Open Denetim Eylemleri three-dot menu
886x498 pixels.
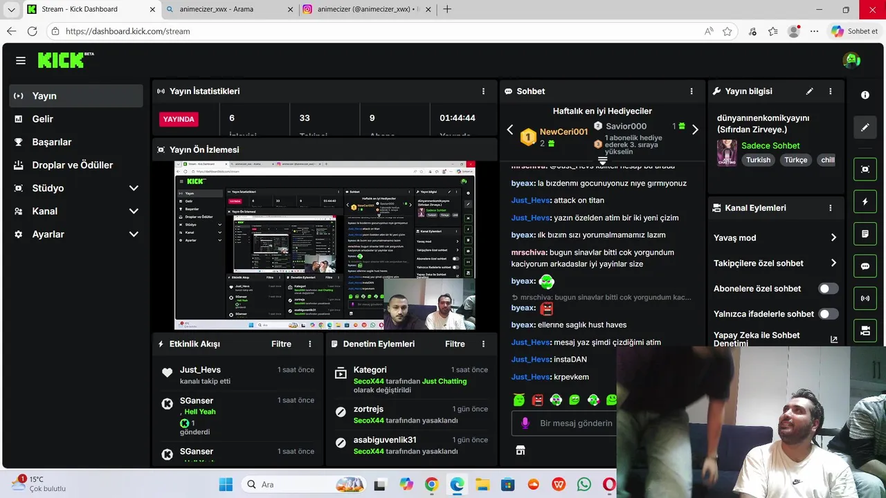tap(483, 344)
